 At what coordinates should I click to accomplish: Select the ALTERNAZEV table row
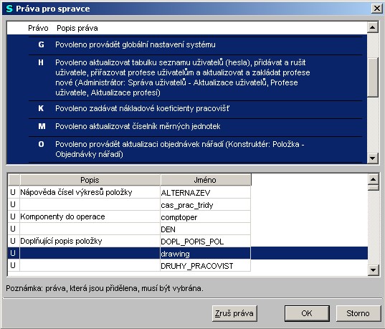pos(129,192)
